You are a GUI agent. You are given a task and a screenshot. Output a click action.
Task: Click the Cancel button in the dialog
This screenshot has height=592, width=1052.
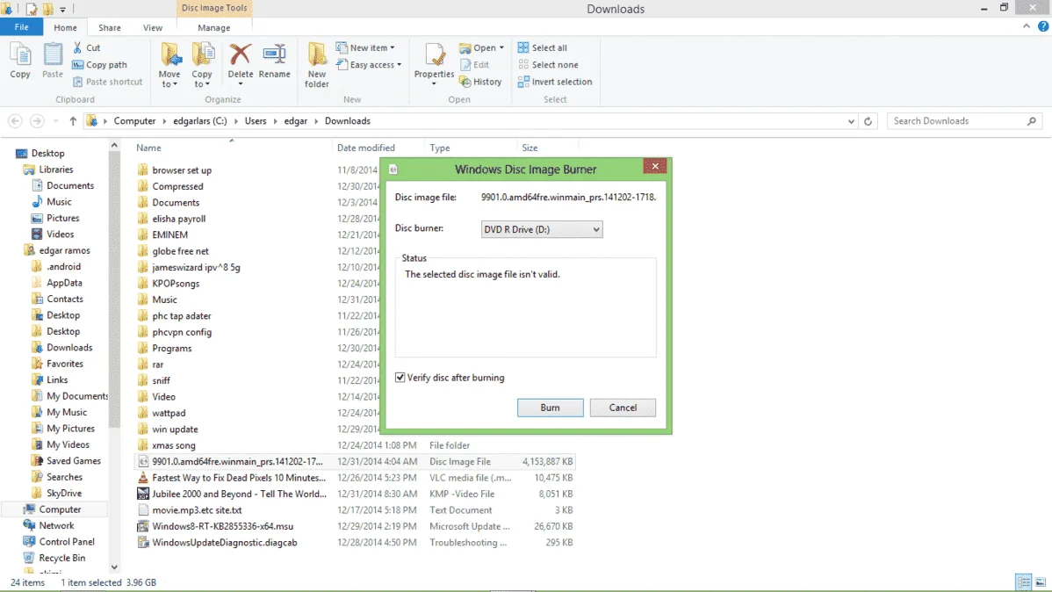(x=623, y=408)
